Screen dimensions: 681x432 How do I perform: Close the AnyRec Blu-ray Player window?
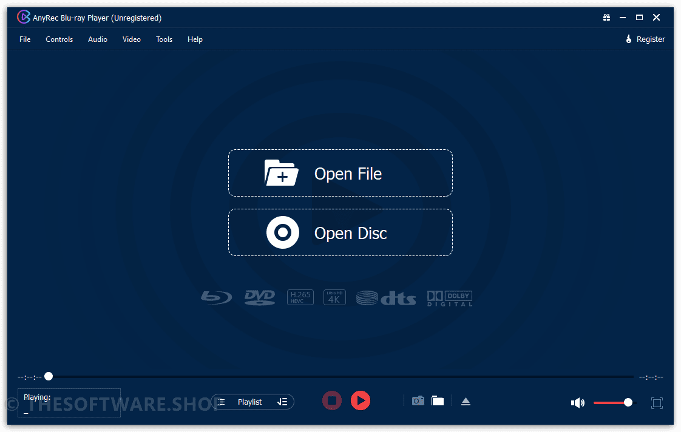(656, 18)
